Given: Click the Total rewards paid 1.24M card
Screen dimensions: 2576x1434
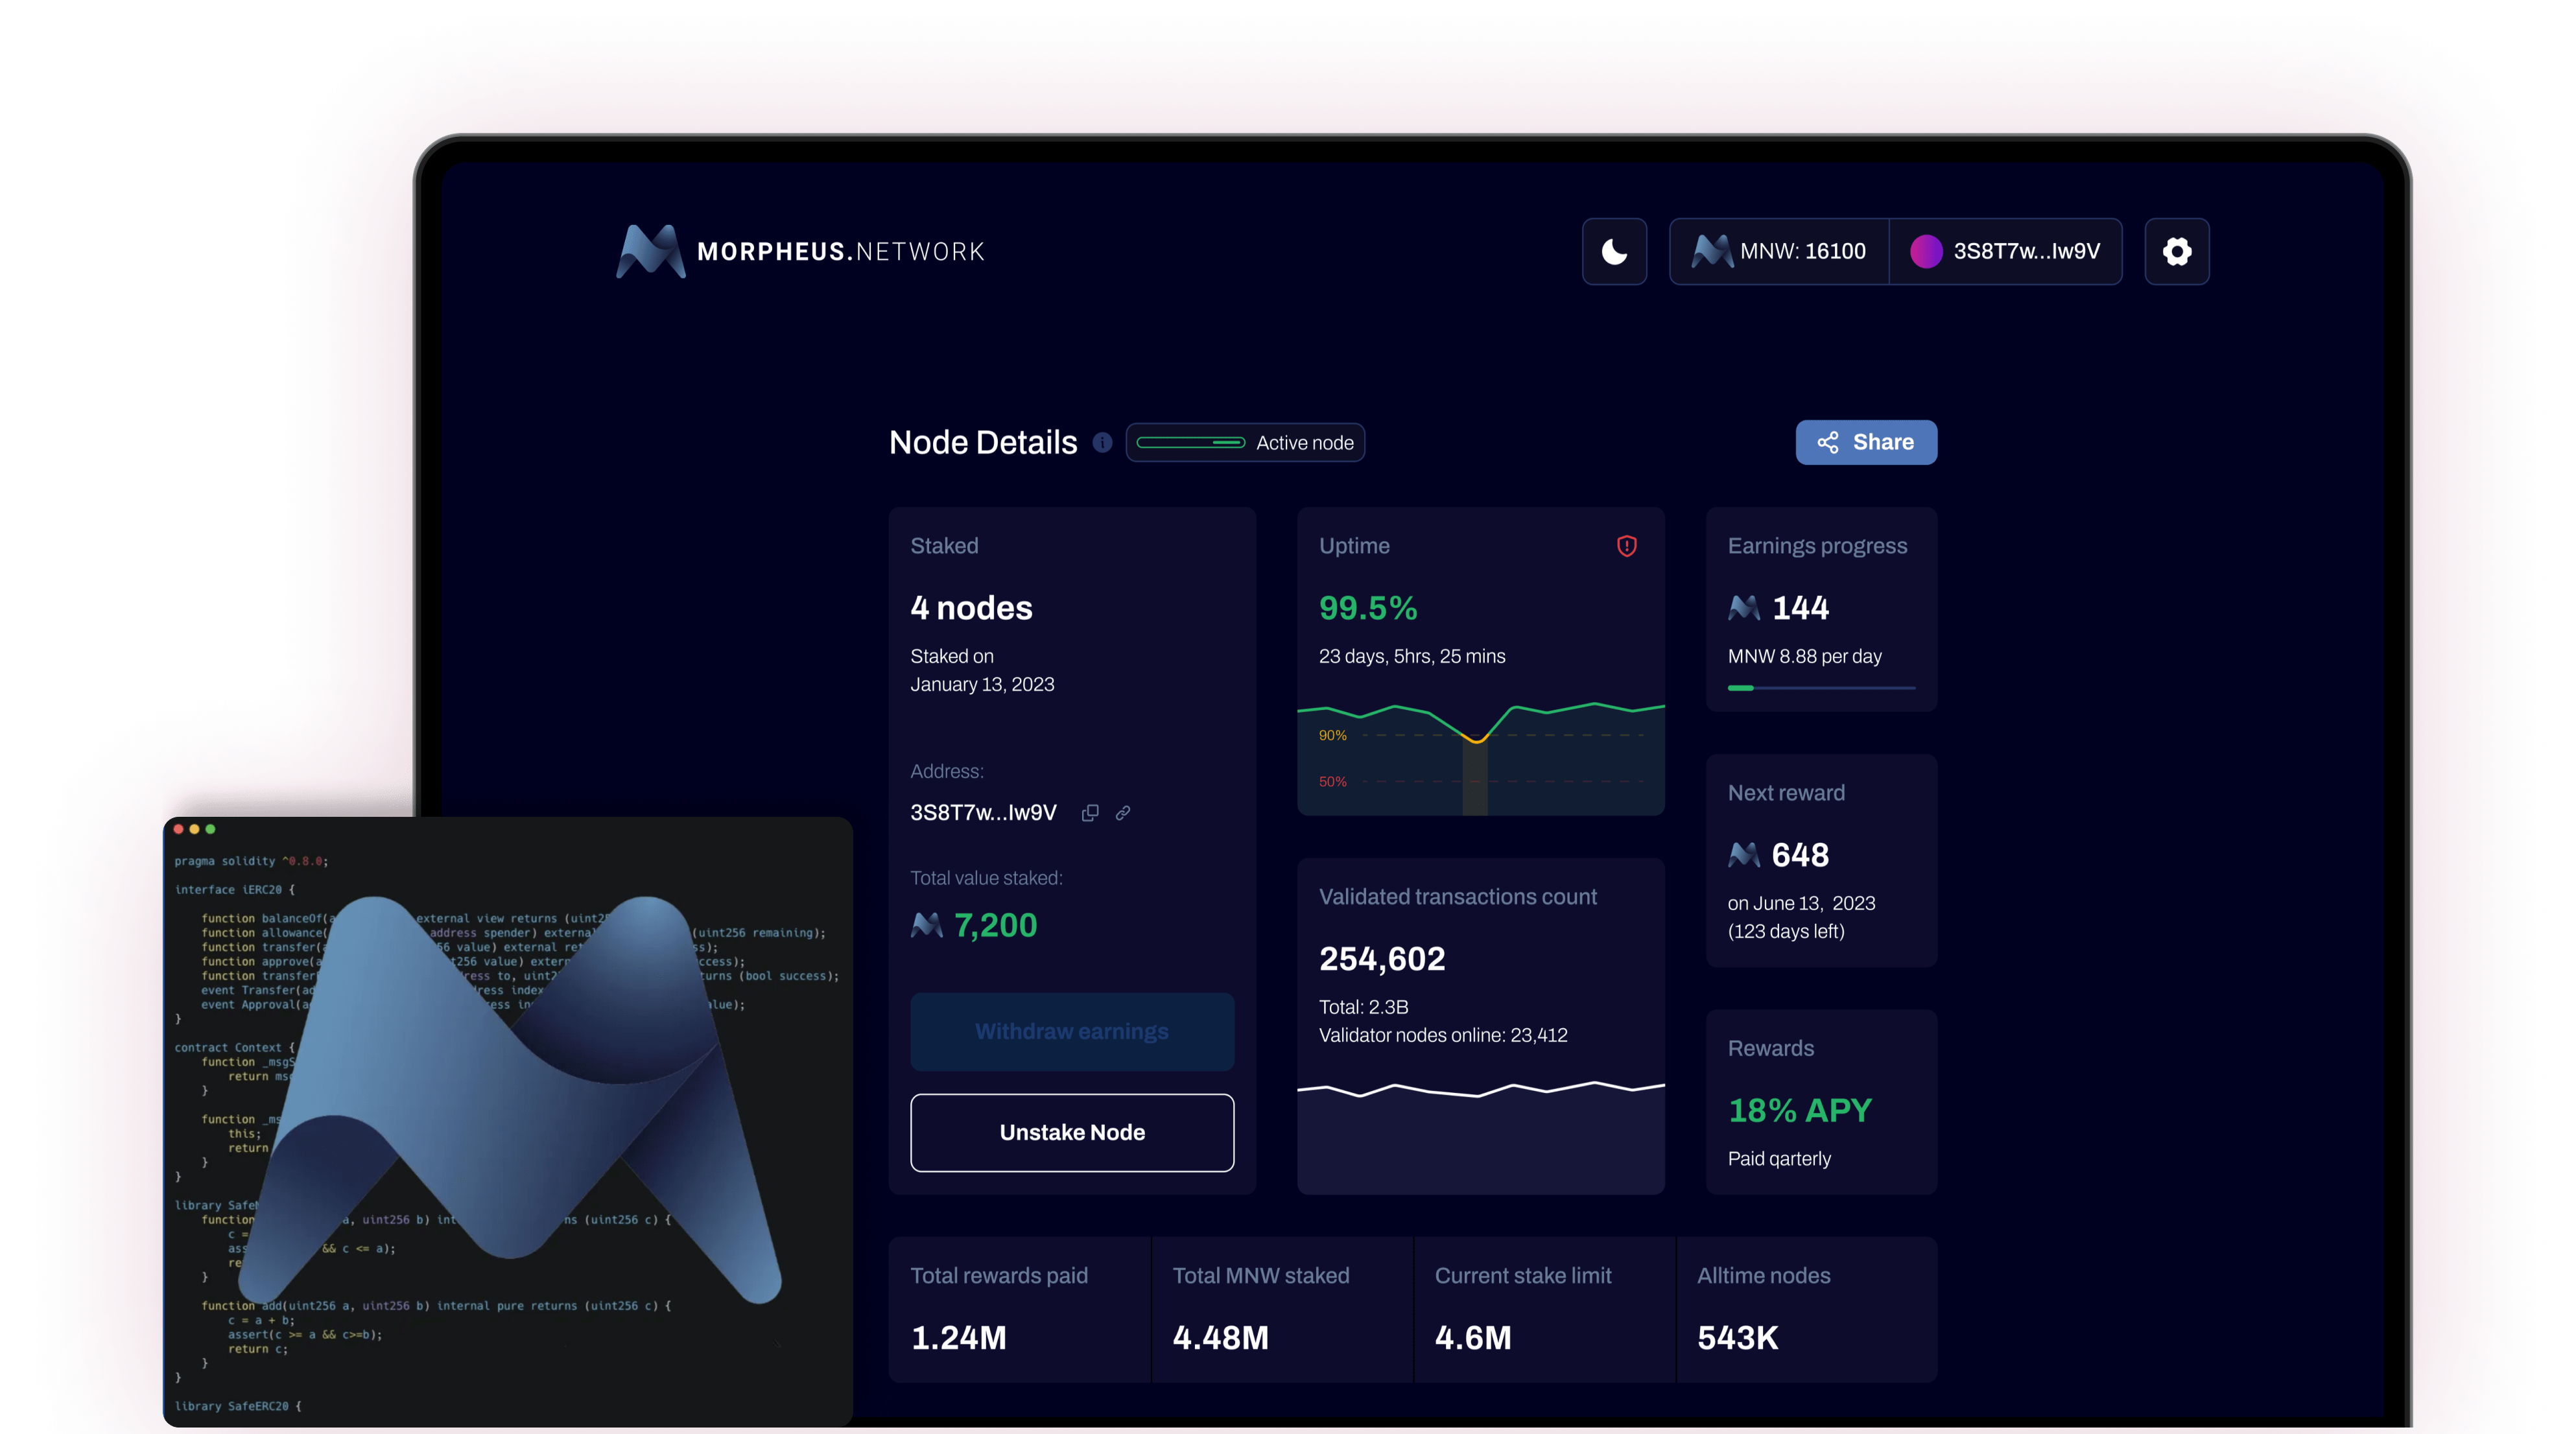Looking at the screenshot, I should [x=1019, y=1310].
